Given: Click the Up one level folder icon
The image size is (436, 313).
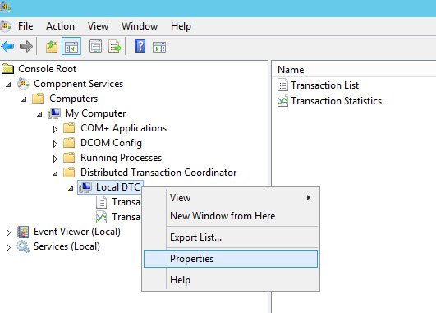Looking at the screenshot, I should (52, 47).
